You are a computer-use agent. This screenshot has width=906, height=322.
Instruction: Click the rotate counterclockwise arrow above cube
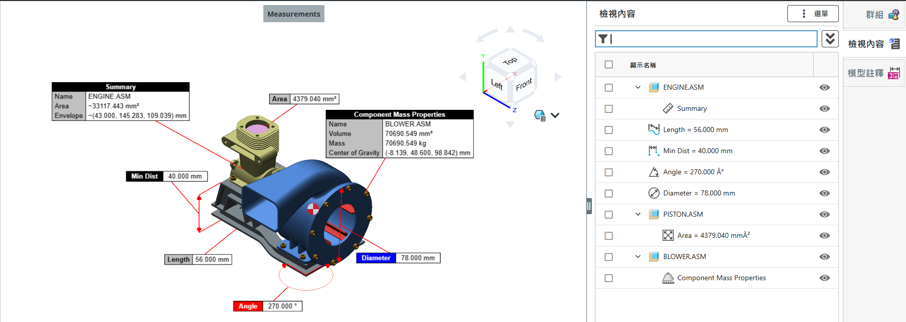click(x=487, y=36)
